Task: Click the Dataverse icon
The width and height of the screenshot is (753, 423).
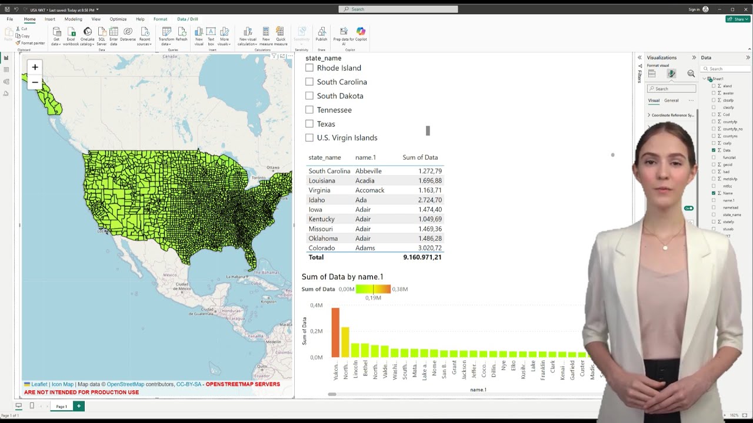Action: [128, 31]
